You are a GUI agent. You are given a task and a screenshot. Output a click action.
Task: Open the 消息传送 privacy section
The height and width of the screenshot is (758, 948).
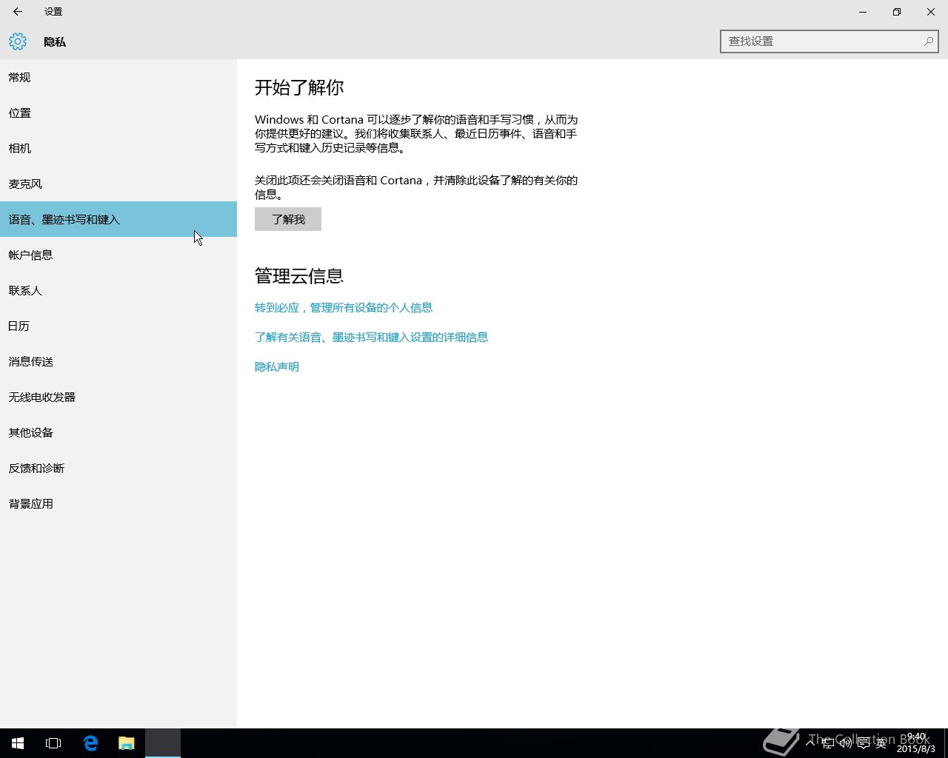[x=118, y=361]
